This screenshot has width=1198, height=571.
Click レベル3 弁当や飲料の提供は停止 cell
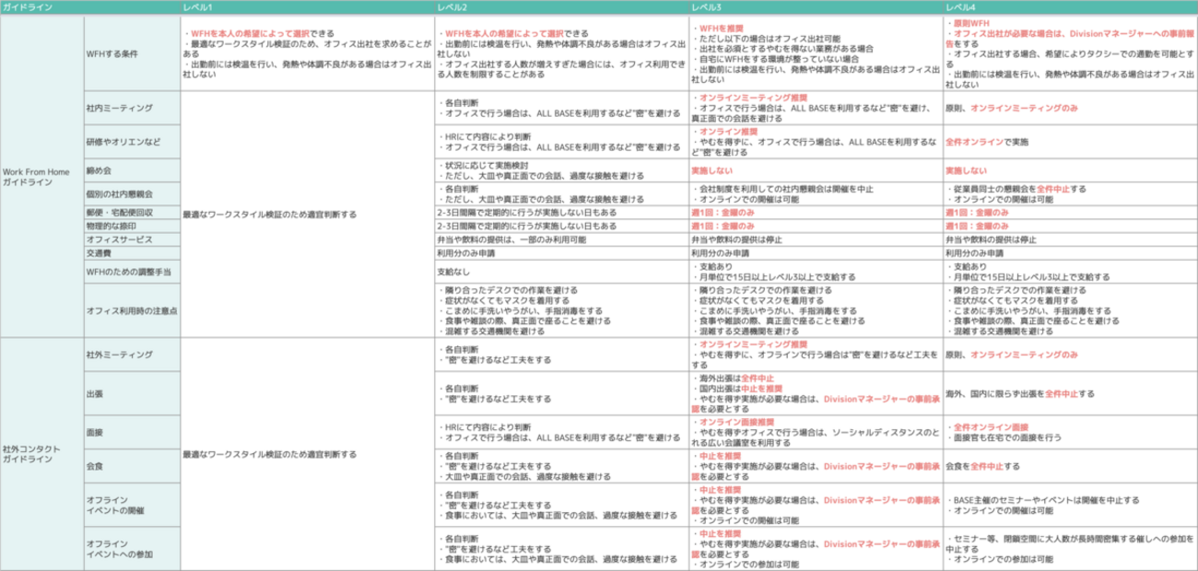816,238
